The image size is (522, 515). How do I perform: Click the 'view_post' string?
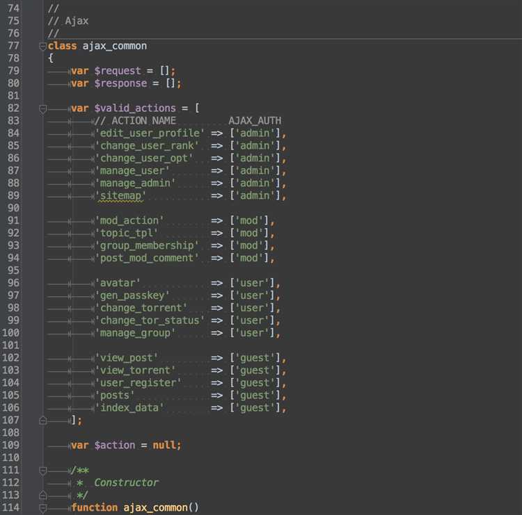click(x=126, y=358)
